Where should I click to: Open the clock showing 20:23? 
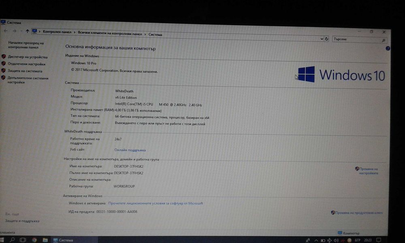point(368,240)
